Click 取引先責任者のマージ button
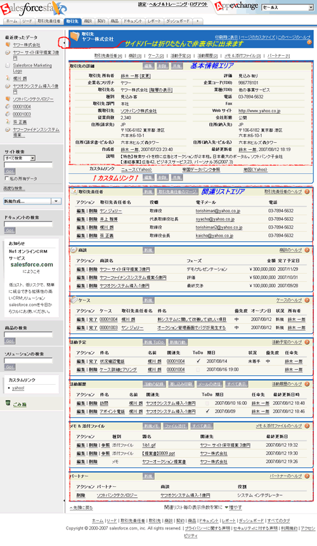Viewport: 317px width, 546px height. [178, 192]
